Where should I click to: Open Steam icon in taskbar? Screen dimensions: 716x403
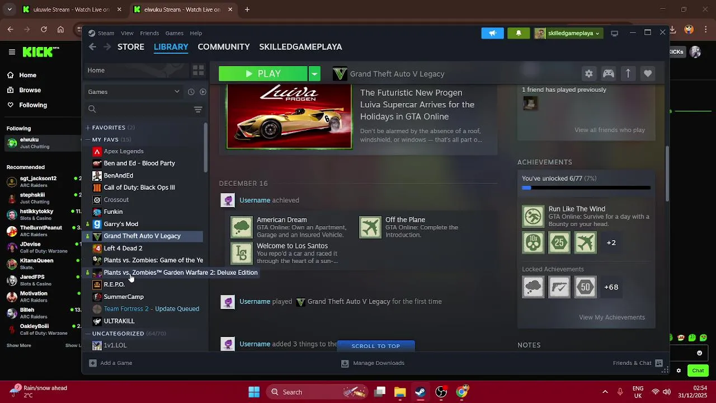click(420, 392)
